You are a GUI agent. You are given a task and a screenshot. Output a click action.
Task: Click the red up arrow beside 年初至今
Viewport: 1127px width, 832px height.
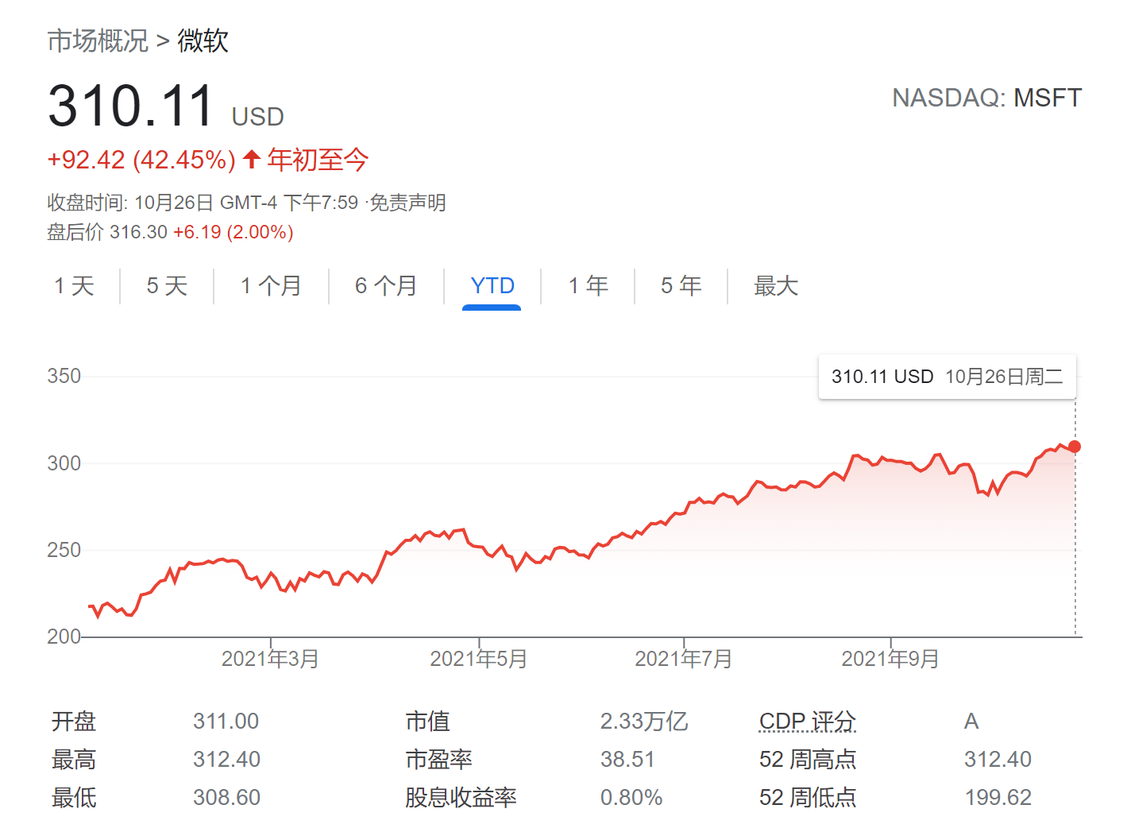tap(252, 159)
